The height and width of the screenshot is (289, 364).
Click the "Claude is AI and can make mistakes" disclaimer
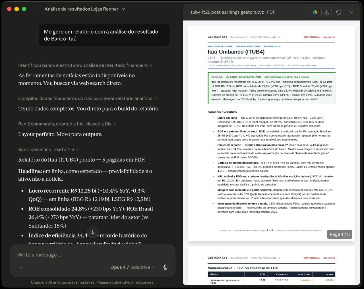[x=92, y=282]
